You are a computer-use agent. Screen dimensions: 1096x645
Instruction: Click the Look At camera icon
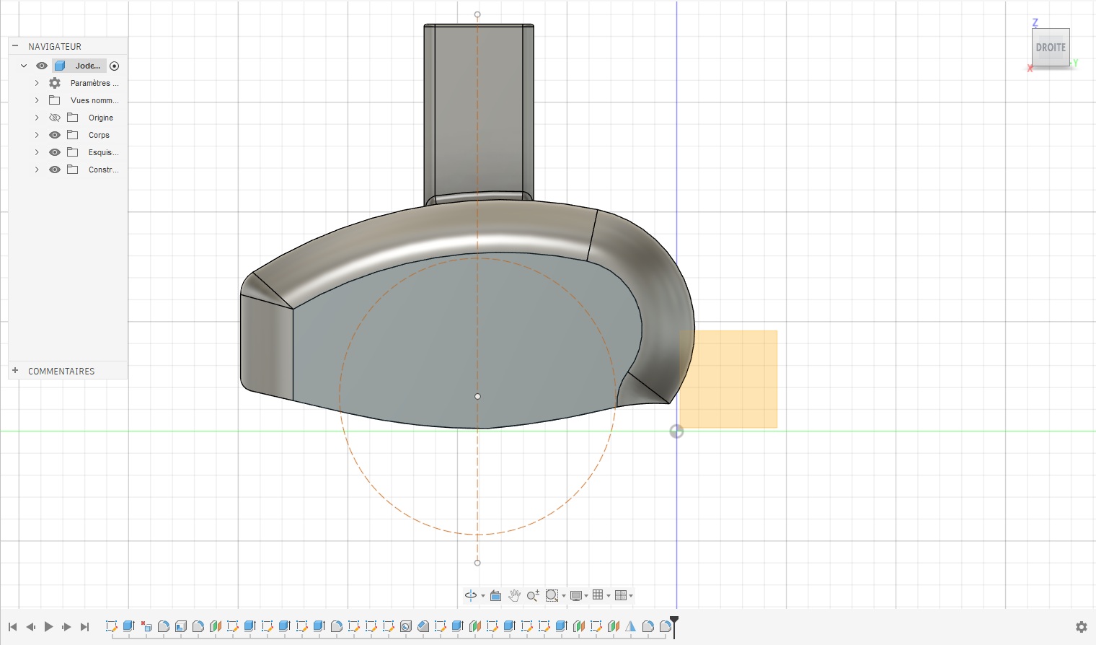[x=495, y=595]
